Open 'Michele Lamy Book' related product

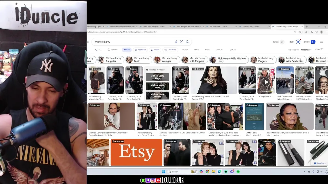[x=157, y=86]
